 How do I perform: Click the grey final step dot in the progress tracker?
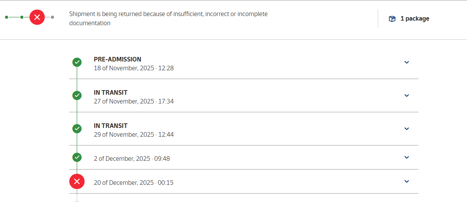point(52,17)
